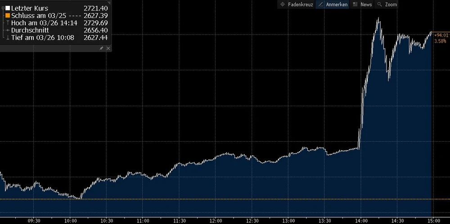450x224 pixels.
Task: Close the legend panel with X
Action: 108,48
